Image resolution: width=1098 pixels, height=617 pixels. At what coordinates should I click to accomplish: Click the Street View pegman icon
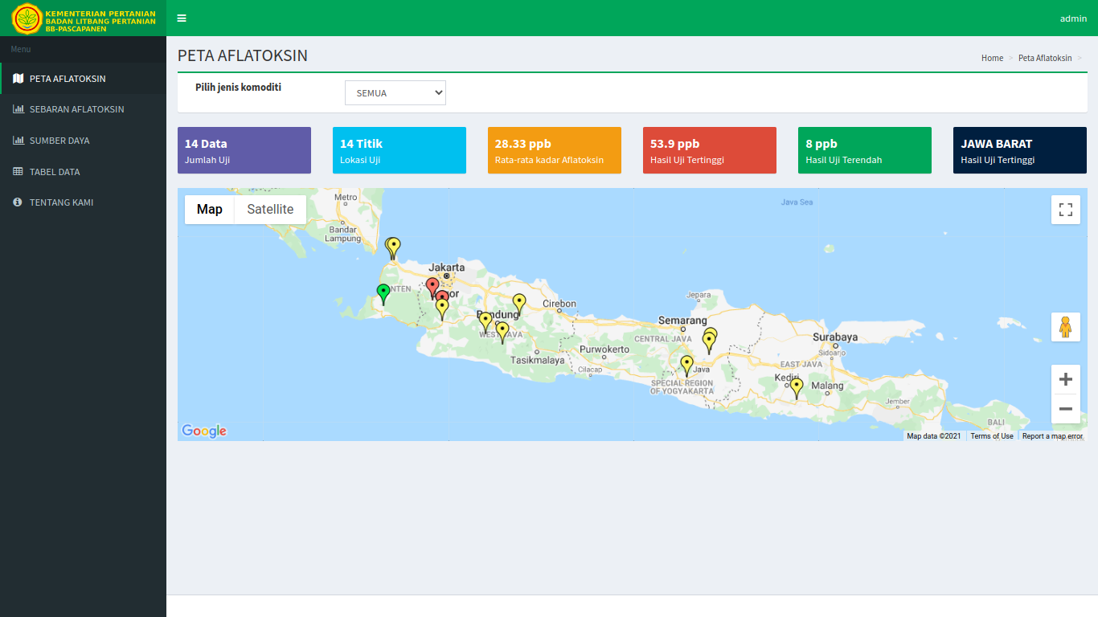click(x=1066, y=327)
